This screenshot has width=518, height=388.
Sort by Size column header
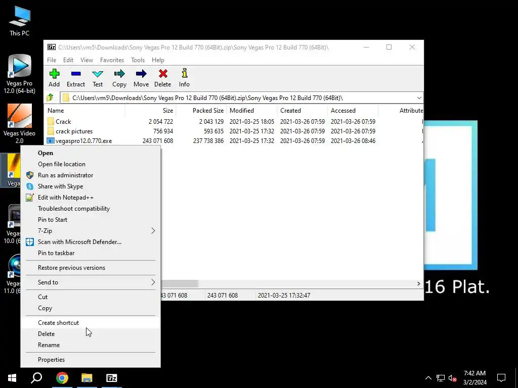coord(151,111)
